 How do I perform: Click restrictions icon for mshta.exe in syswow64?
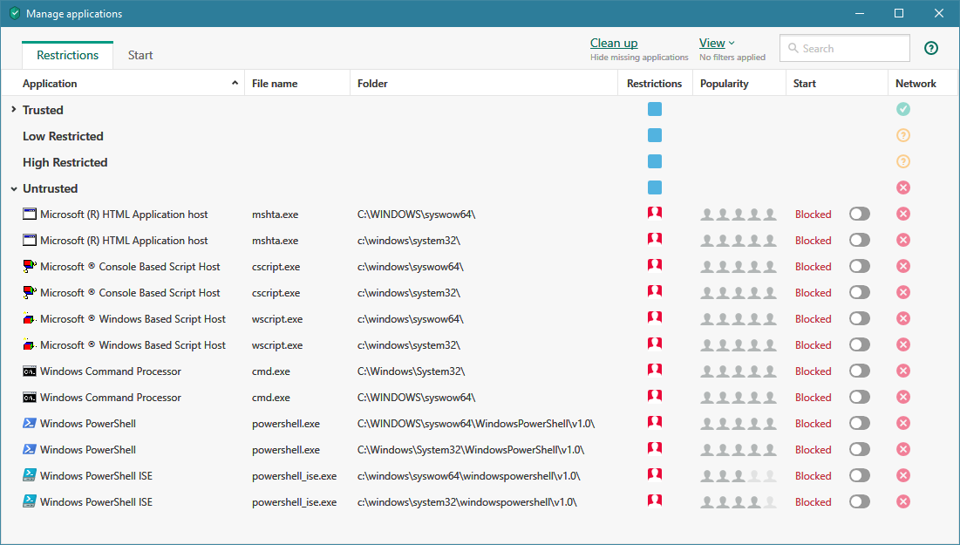click(655, 213)
